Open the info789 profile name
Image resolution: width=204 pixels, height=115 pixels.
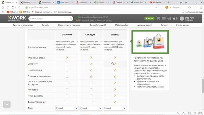[x=189, y=18]
